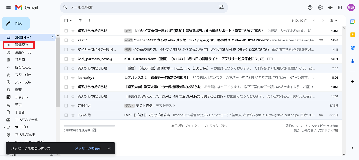Open Google apps grid
Image resolution: width=359 pixels, height=160 pixels.
tap(340, 7)
